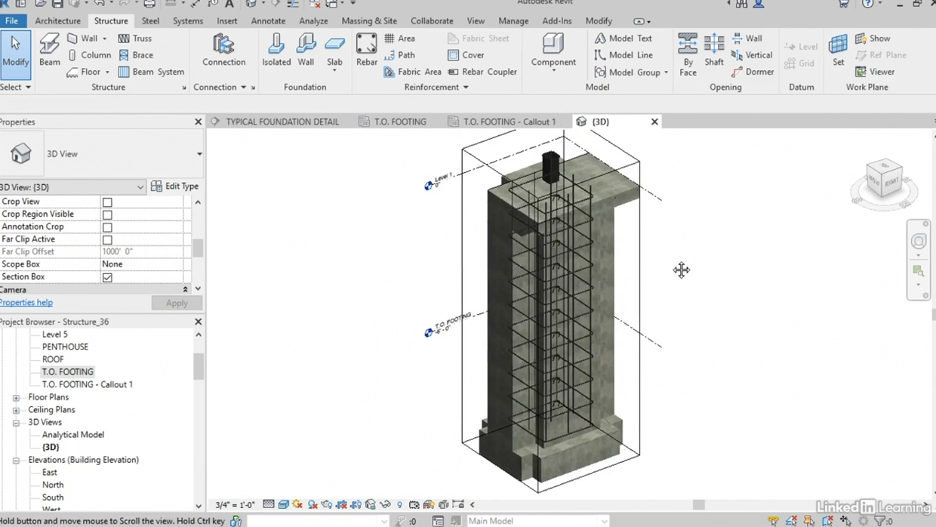The height and width of the screenshot is (527, 936).
Task: Open the Properties help link
Action: 26,303
